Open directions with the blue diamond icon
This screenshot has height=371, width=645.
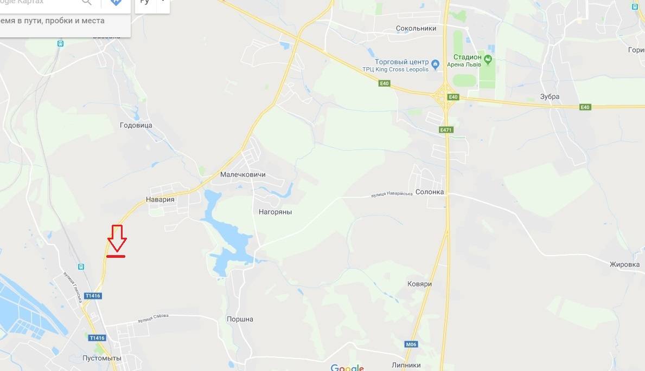116,2
